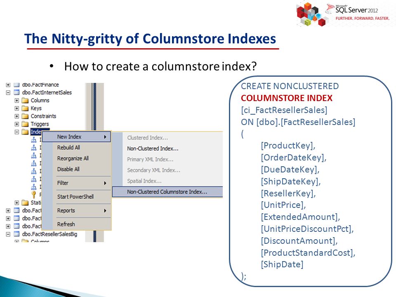Click the '[ci_FactResellerSales]' code line
The width and height of the screenshot is (396, 297).
pyautogui.click(x=284, y=110)
